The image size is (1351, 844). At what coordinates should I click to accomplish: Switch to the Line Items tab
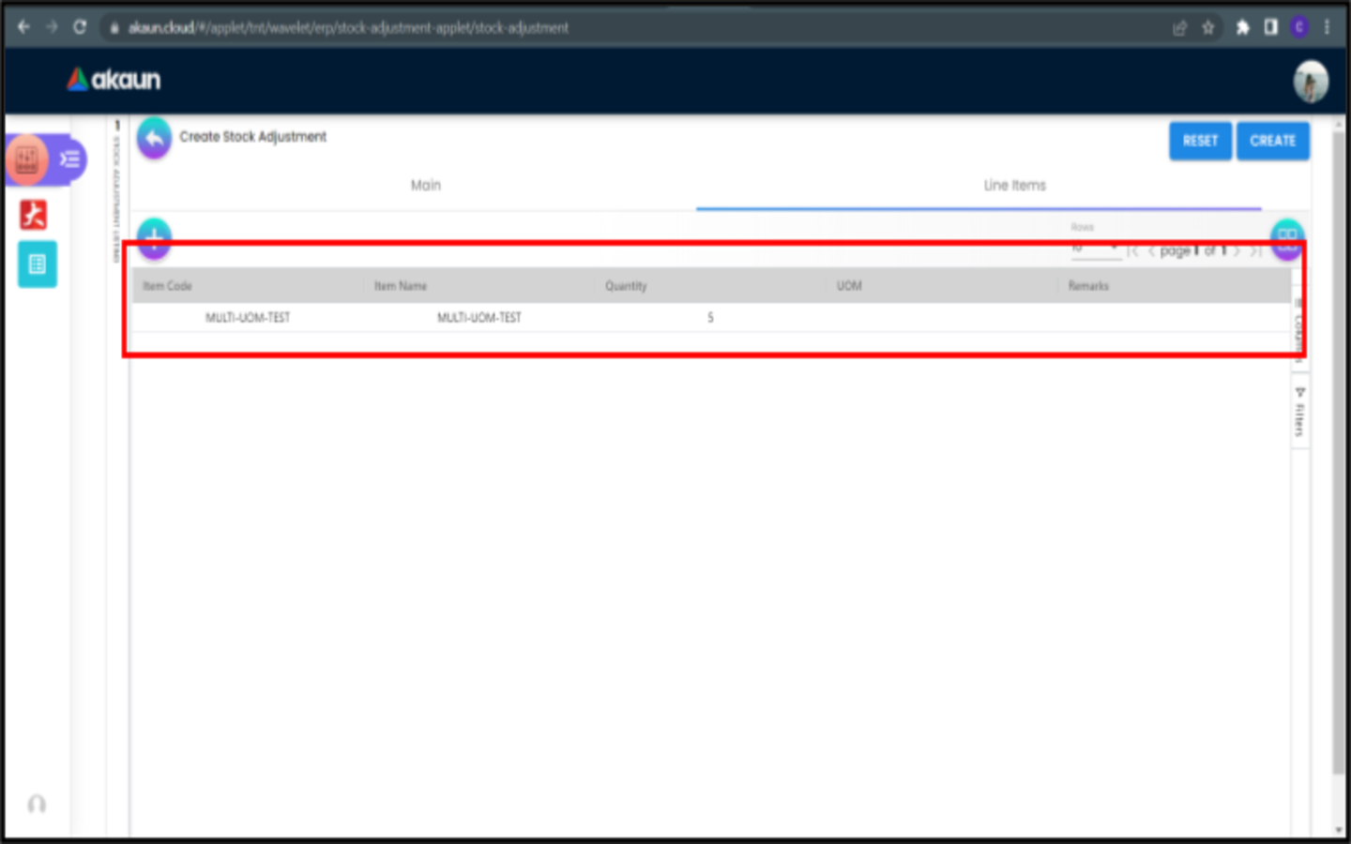[x=1014, y=186]
